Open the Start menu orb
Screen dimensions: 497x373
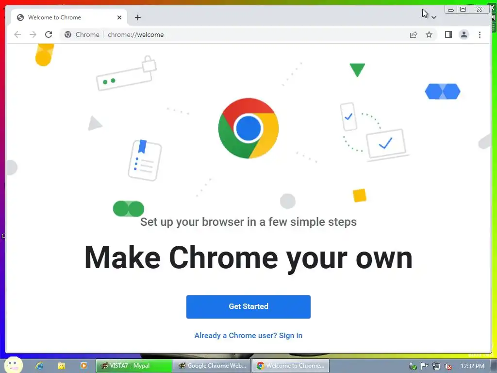pos(13,365)
